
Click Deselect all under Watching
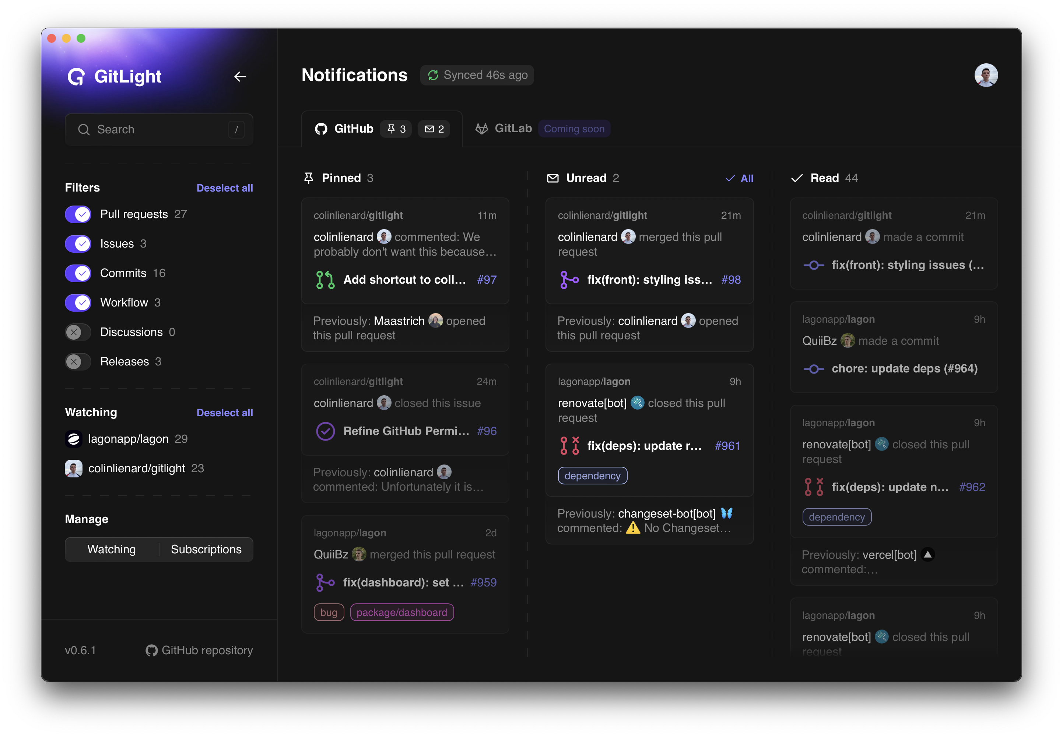point(224,413)
